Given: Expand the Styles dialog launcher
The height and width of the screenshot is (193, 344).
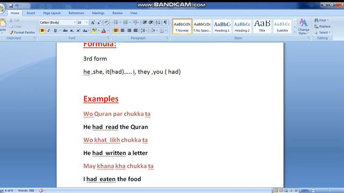Looking at the screenshot, I should click(x=309, y=38).
